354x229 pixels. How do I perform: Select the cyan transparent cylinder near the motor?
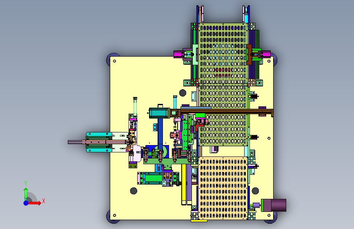(x=175, y=102)
